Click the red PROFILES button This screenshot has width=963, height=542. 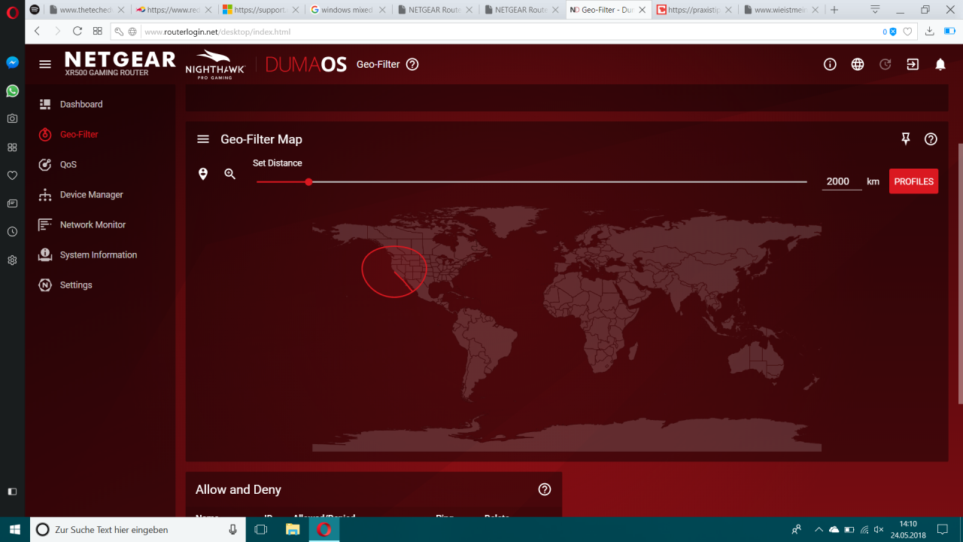(x=913, y=181)
